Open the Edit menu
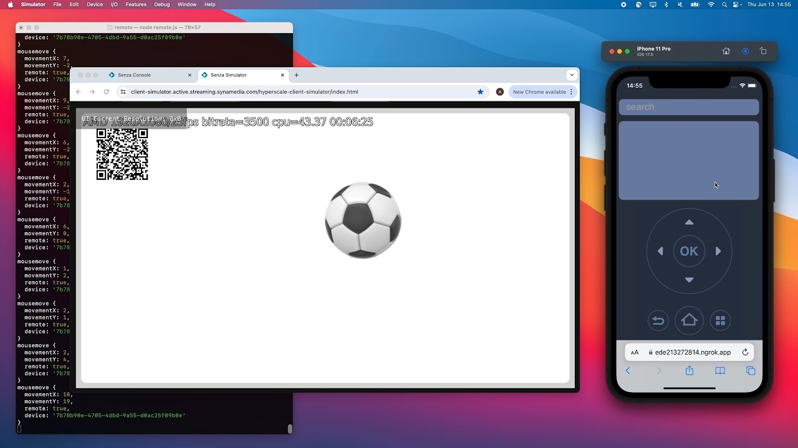 tap(74, 4)
